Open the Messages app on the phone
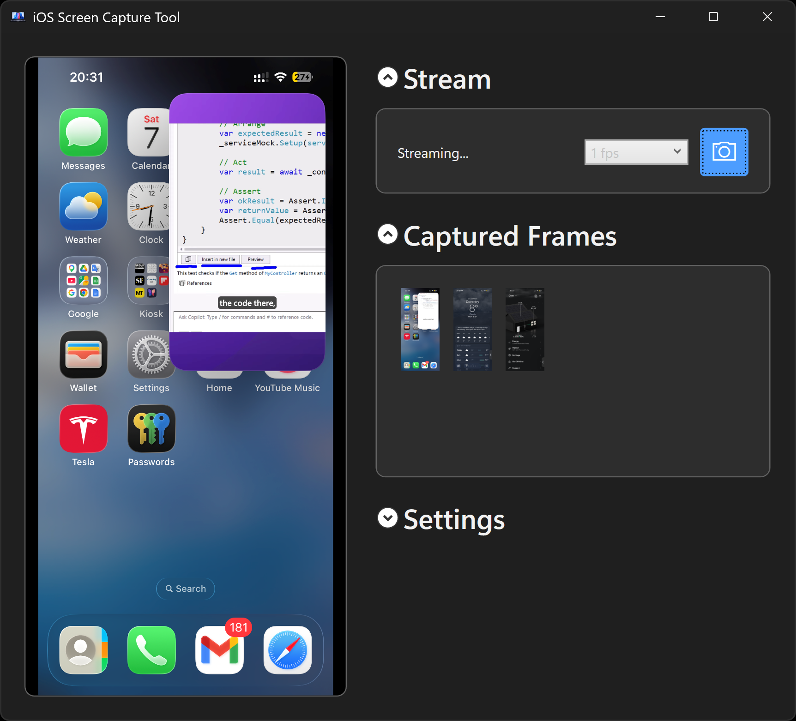 83,132
